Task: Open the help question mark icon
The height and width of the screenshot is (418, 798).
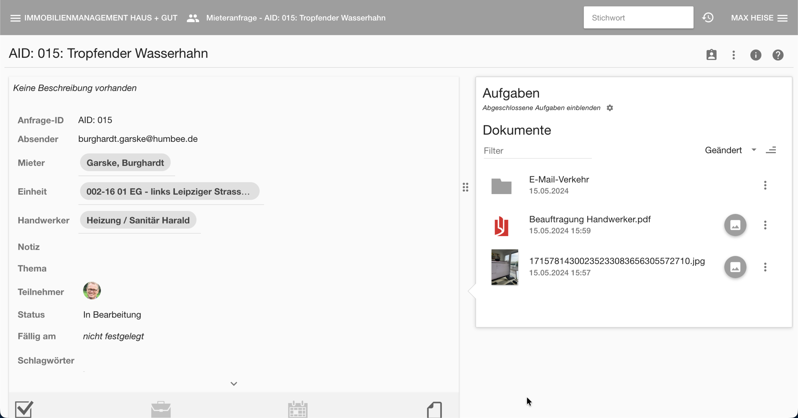Action: click(778, 55)
